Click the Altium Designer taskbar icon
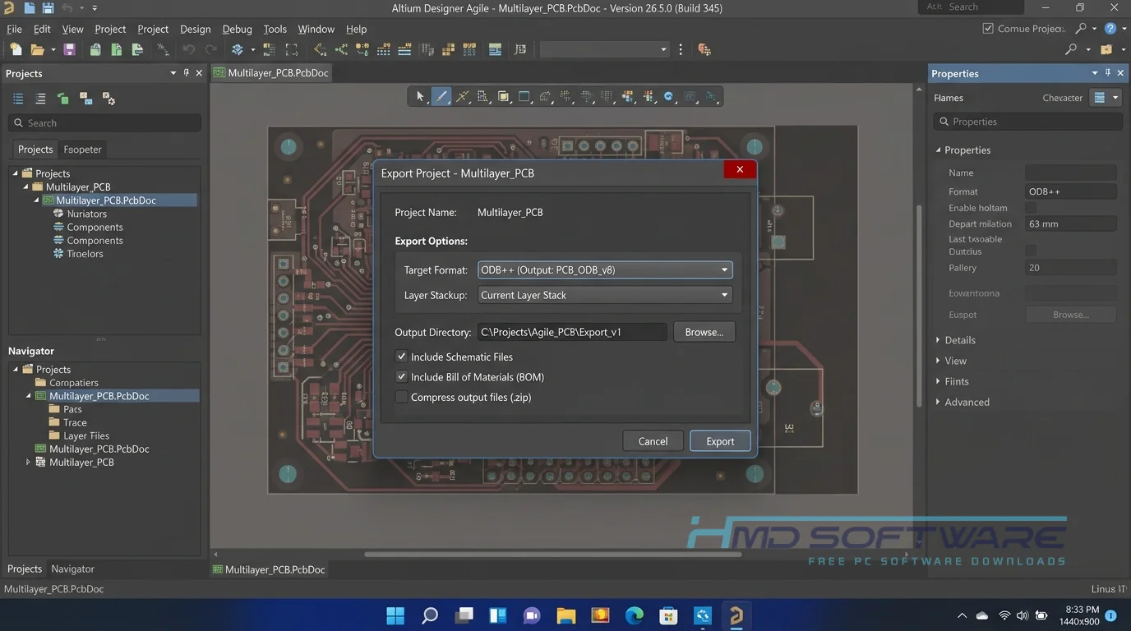1131x631 pixels. click(736, 615)
